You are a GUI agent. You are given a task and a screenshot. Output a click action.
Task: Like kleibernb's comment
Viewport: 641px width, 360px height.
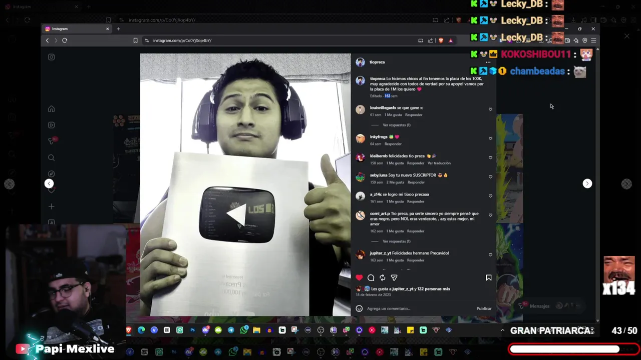[x=490, y=157]
